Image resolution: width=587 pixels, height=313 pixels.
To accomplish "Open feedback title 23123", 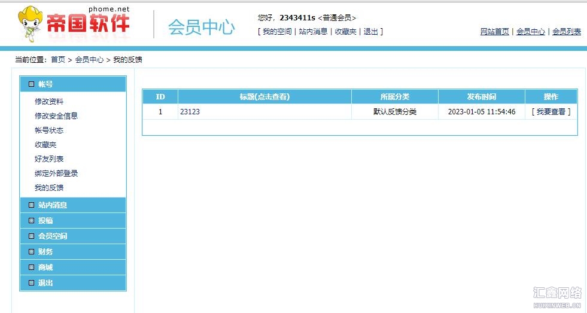I will [x=190, y=112].
